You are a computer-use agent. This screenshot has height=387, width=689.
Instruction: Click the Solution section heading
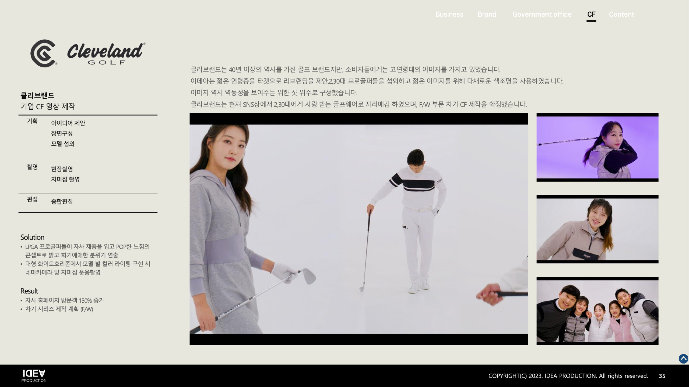[32, 237]
